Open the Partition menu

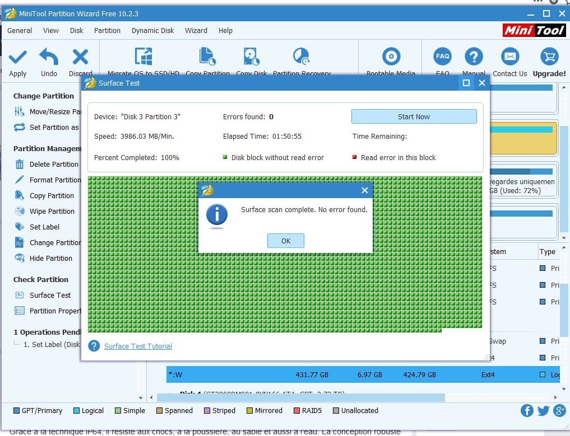(107, 30)
